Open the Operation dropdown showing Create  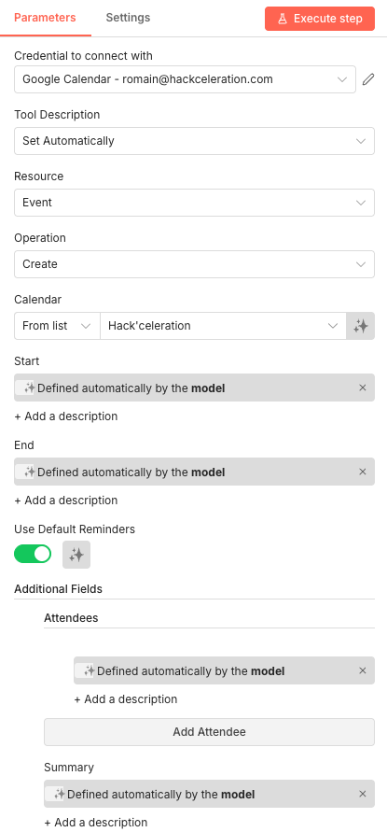pyautogui.click(x=195, y=264)
